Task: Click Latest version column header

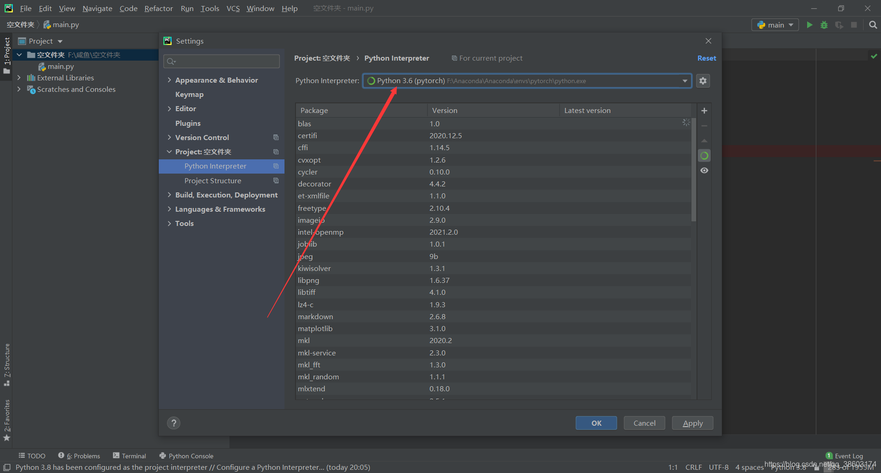Action: pos(625,110)
